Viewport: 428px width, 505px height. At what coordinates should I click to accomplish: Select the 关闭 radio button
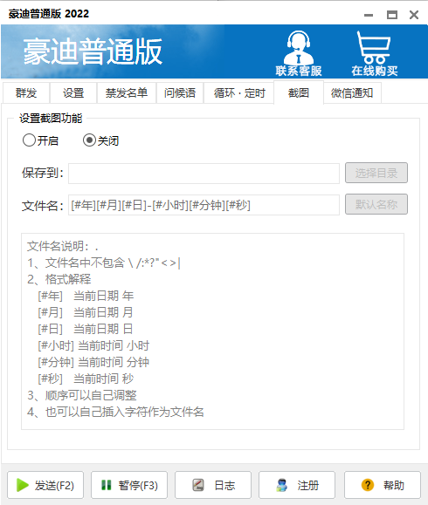(x=89, y=140)
